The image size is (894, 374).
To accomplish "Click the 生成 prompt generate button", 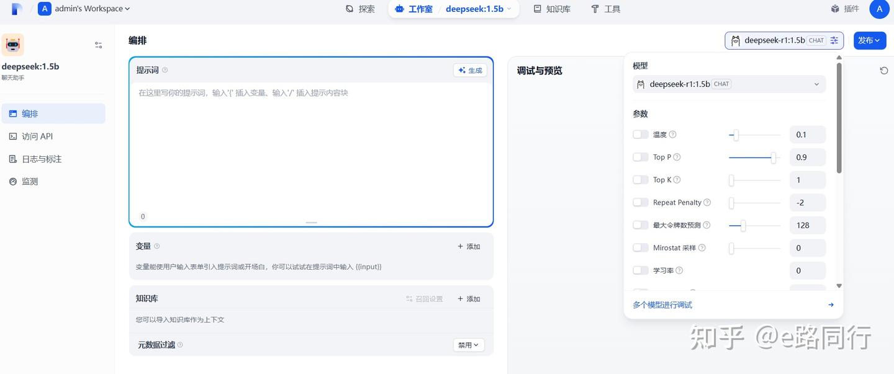I will click(x=470, y=70).
